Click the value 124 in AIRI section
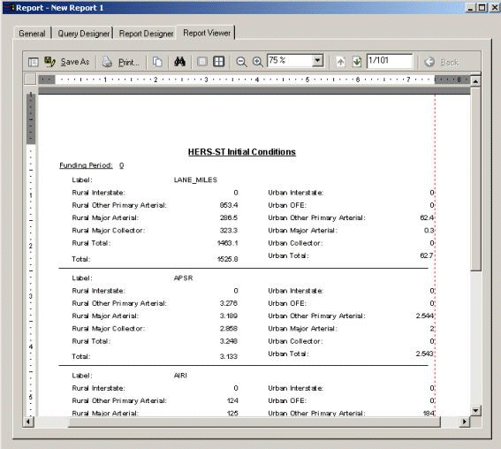Screen dimensions: 501x449 tap(232, 400)
